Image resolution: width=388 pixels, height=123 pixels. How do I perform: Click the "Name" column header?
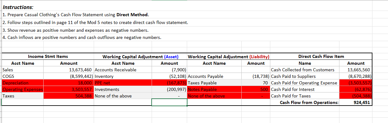pos(305,63)
